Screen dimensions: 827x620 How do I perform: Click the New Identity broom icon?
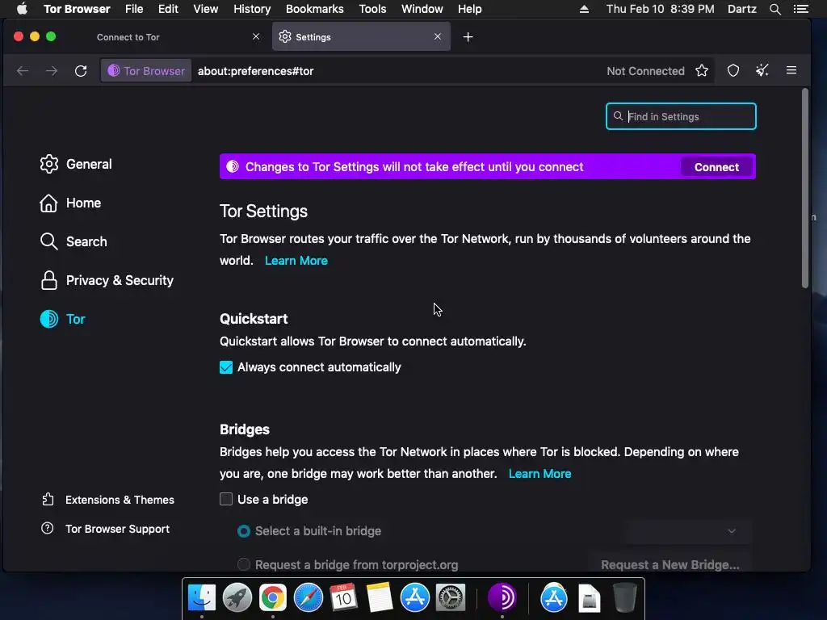tap(762, 70)
